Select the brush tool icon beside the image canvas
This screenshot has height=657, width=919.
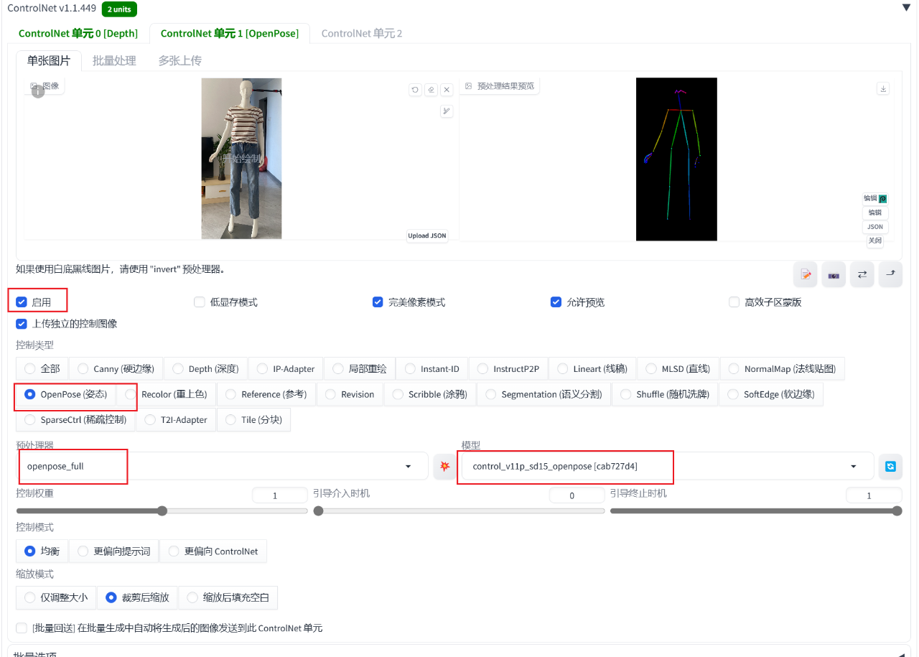[447, 111]
